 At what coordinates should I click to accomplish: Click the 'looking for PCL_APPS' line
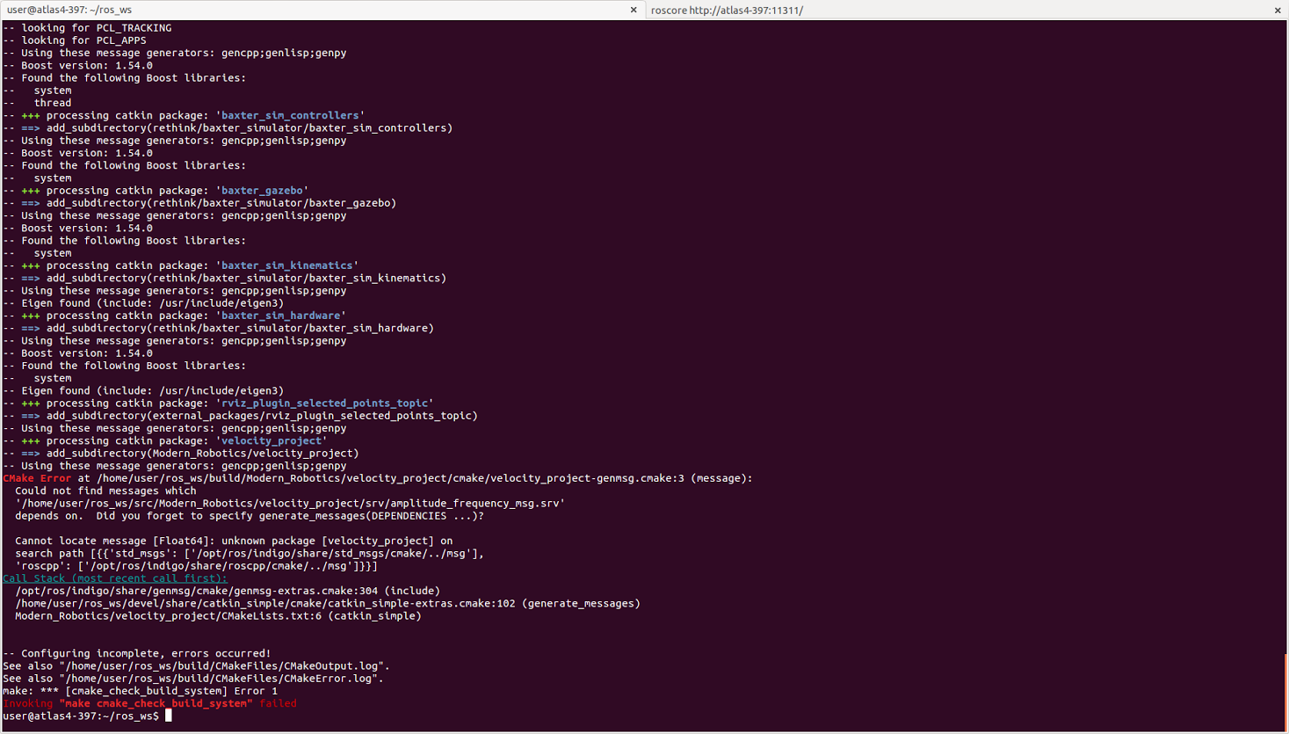75,40
